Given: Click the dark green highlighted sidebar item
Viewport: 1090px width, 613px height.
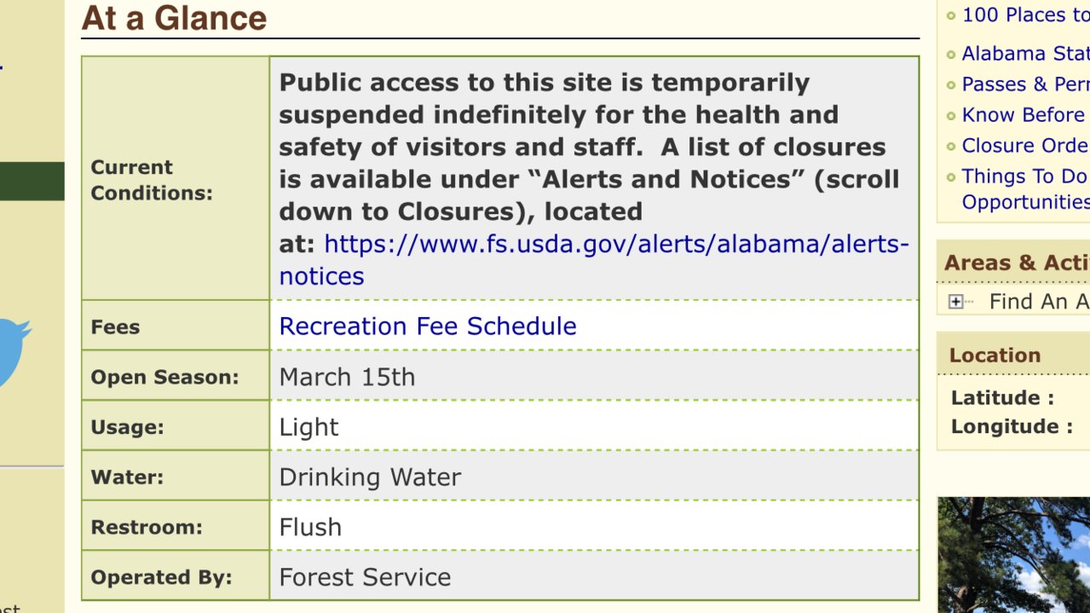Looking at the screenshot, I should click(x=32, y=181).
